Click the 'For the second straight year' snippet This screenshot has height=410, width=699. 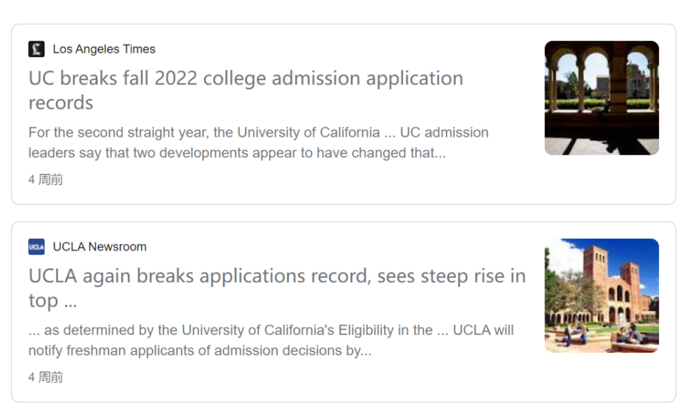coord(258,143)
